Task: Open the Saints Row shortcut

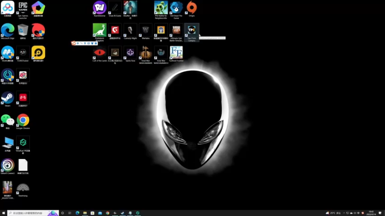Action: coord(130,53)
